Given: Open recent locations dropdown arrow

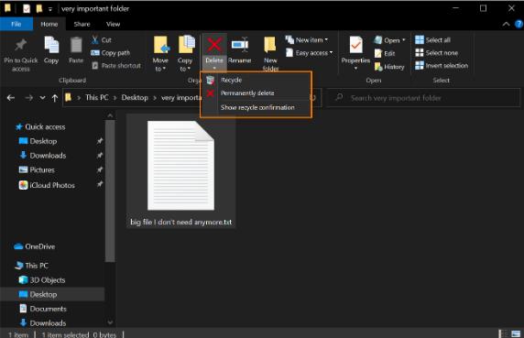Looking at the screenshot, I should pos(42,97).
